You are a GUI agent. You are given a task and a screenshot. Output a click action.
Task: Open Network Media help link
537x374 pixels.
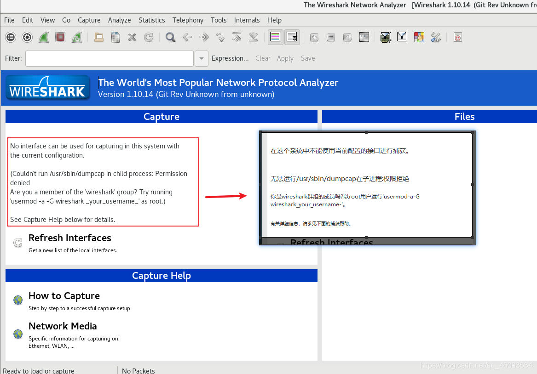tap(63, 326)
